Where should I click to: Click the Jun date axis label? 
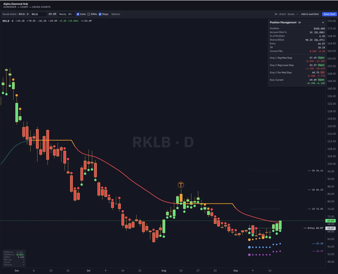[x=16, y=270]
